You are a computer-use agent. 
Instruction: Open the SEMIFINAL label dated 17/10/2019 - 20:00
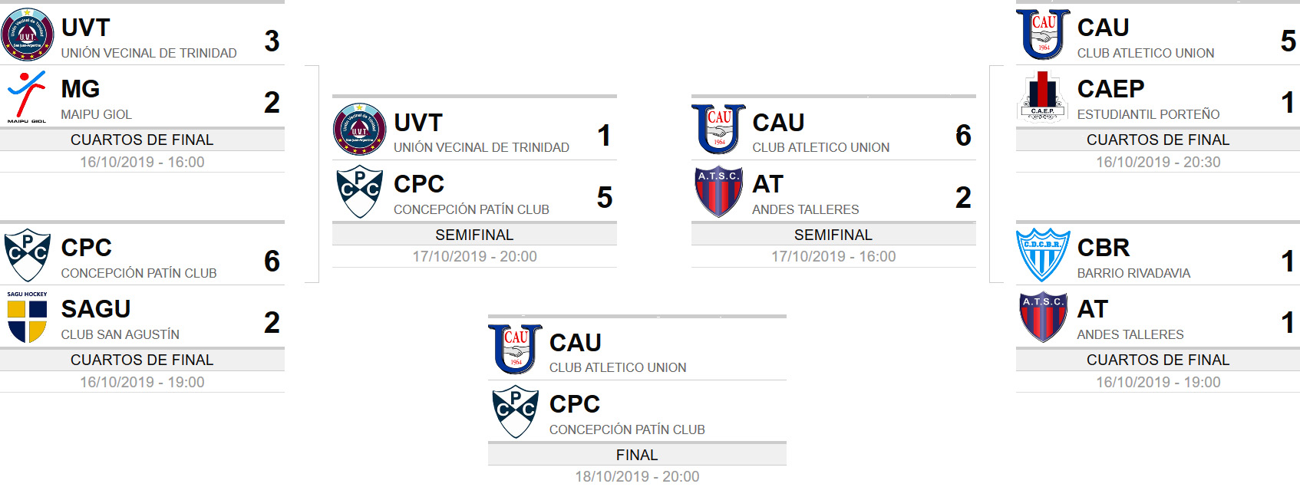click(474, 235)
